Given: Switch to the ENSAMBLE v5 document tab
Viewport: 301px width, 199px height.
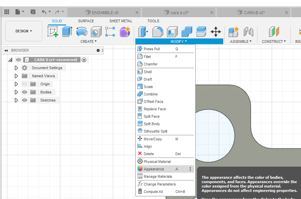Looking at the screenshot, I should (x=104, y=13).
